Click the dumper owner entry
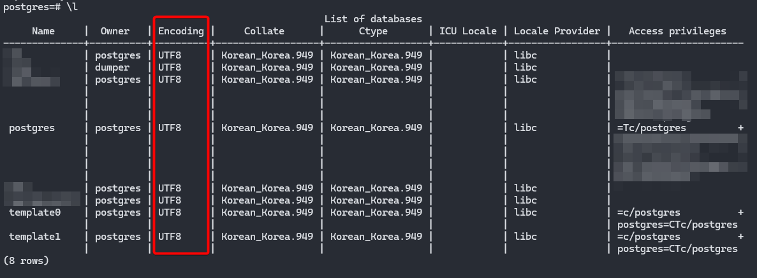This screenshot has height=278, width=757. tap(112, 67)
